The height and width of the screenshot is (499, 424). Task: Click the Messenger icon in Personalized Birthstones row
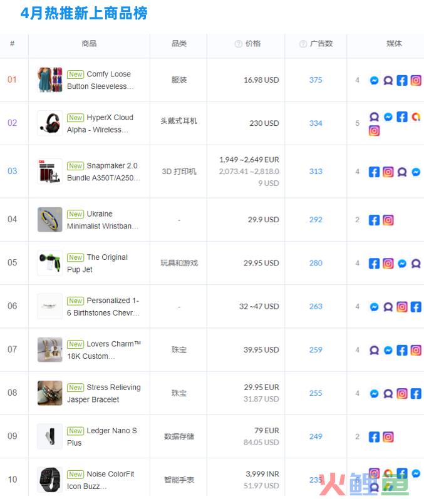(375, 307)
